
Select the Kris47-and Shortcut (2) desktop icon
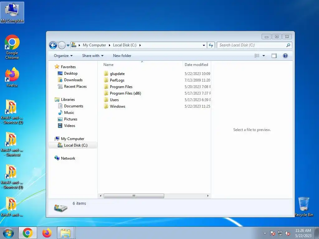point(12,112)
